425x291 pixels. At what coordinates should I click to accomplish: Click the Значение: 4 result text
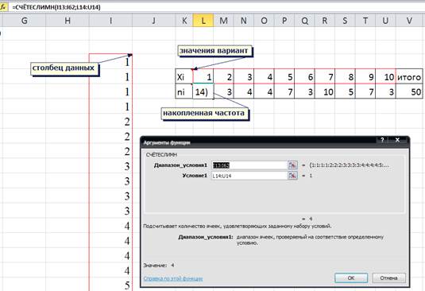coord(159,266)
